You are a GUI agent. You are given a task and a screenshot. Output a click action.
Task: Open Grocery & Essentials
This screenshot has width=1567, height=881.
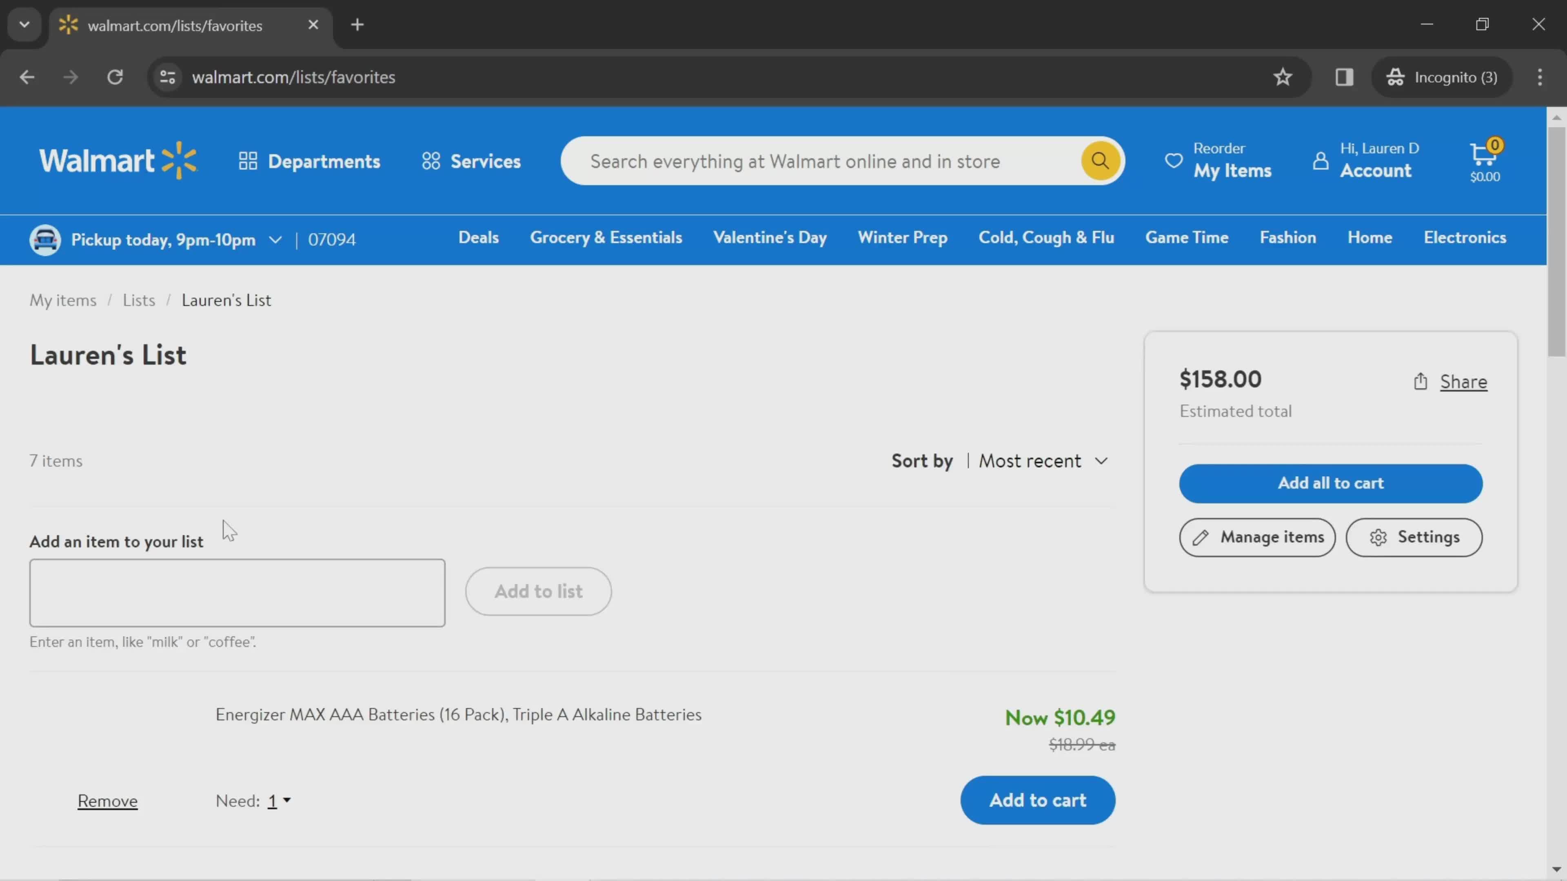pos(606,237)
